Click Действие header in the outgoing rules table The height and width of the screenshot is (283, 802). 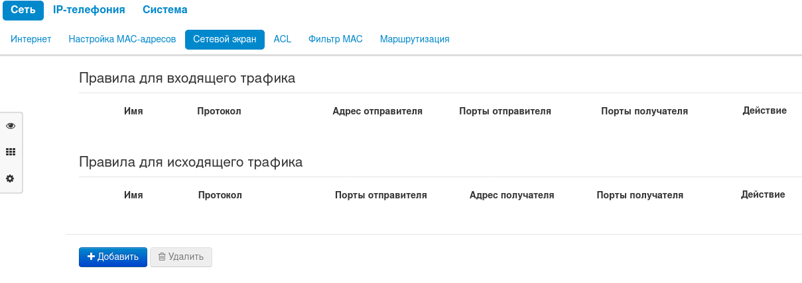click(763, 194)
